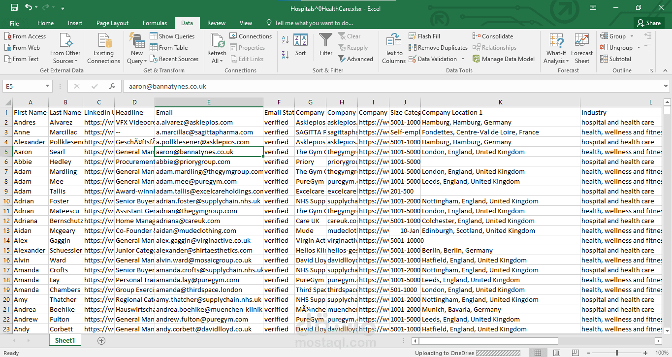
Task: Open Customize Quick Access Toolbar dropdown
Action: tap(63, 8)
